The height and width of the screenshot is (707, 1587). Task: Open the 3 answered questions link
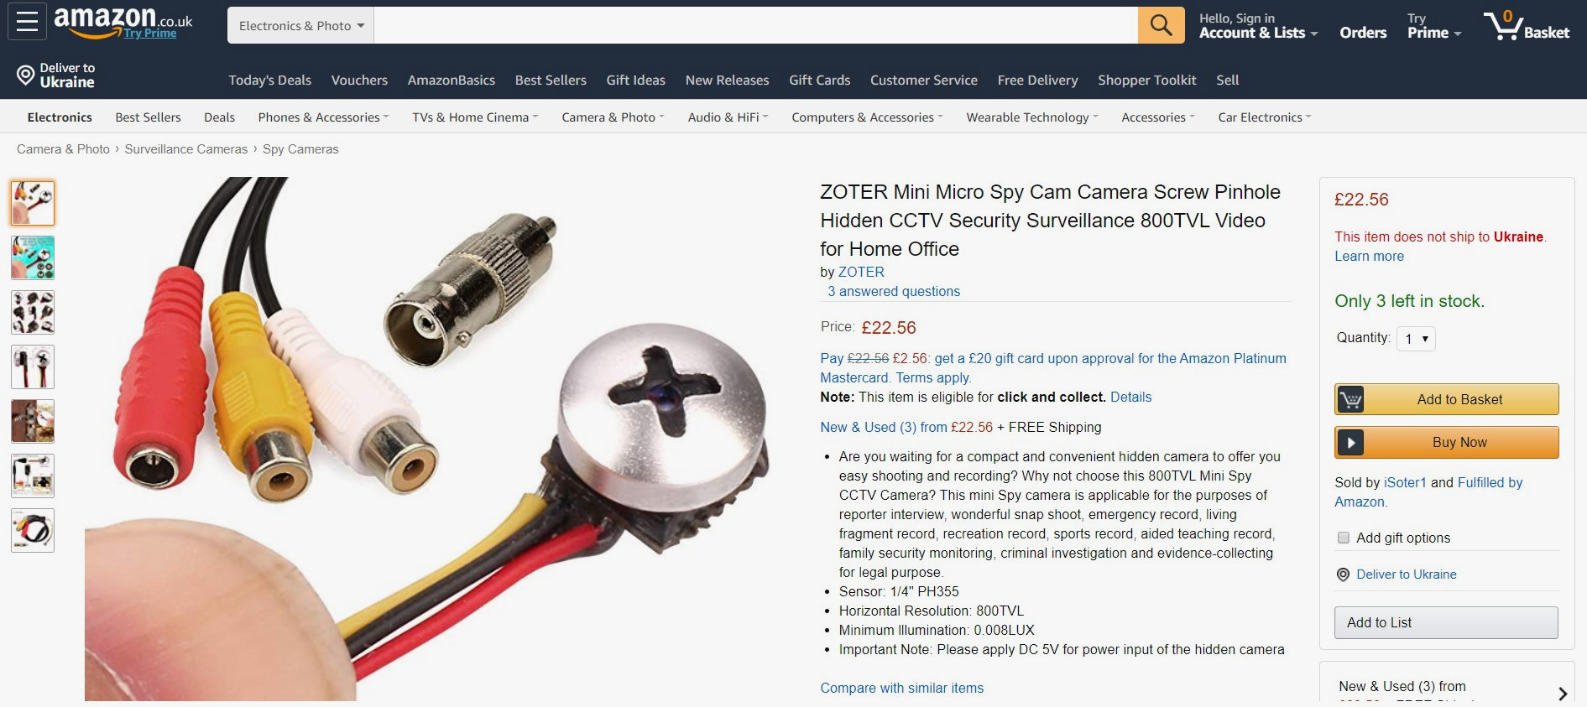click(x=894, y=291)
